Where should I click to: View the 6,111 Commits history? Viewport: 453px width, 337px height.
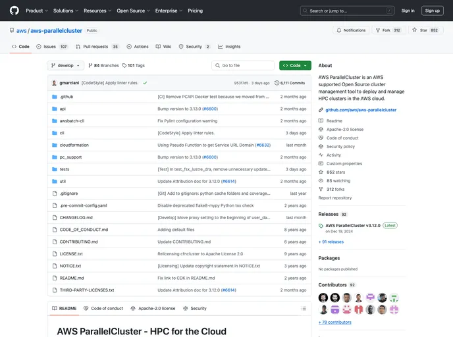pyautogui.click(x=290, y=83)
